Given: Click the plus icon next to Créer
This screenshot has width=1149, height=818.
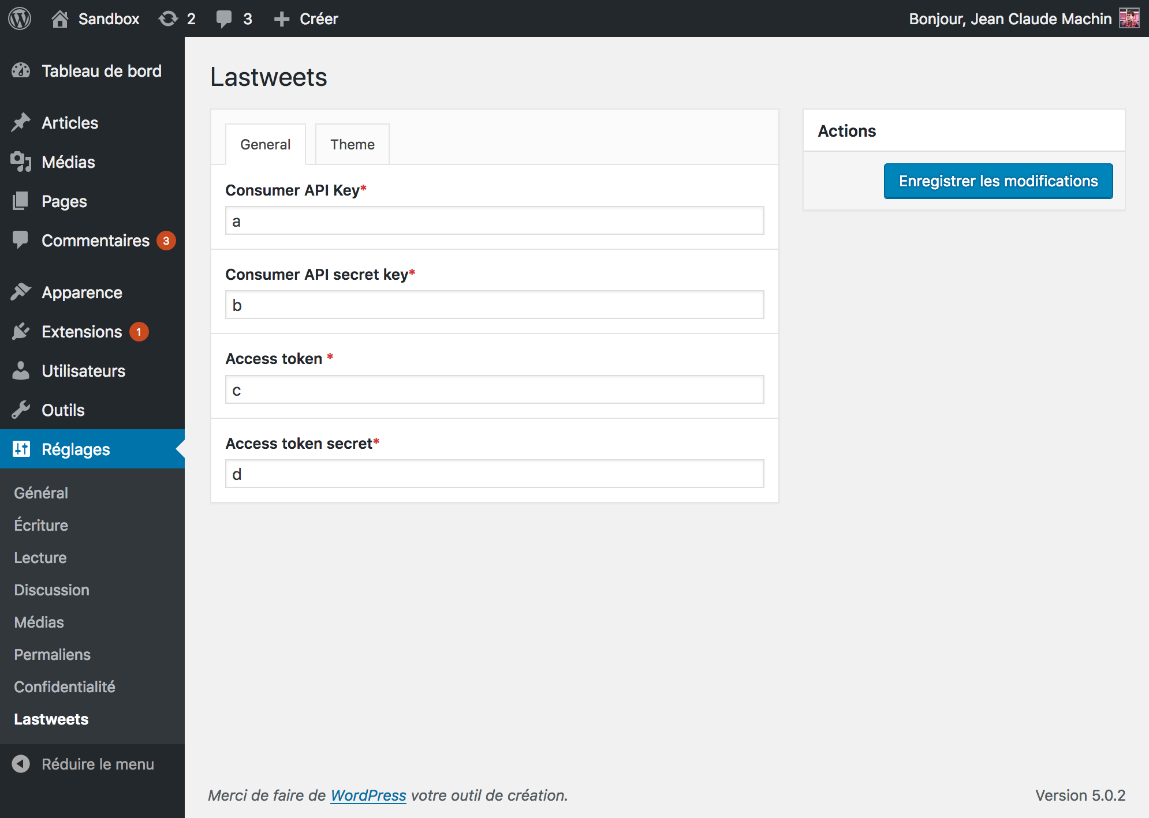Looking at the screenshot, I should pyautogui.click(x=281, y=19).
